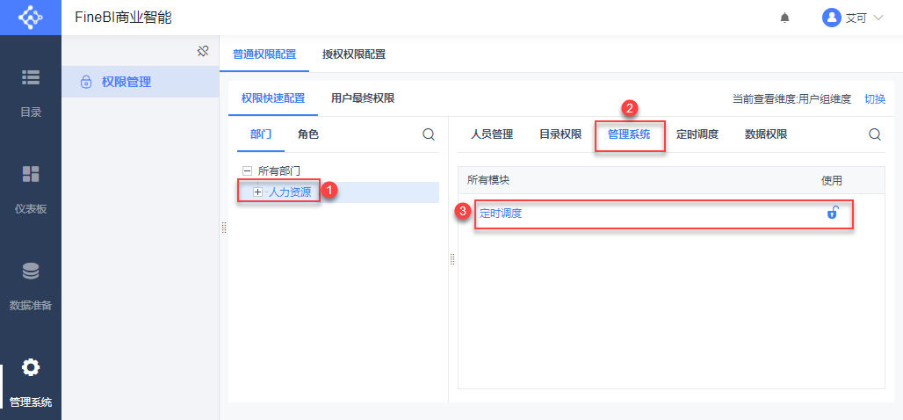Open the notification bell
The width and height of the screenshot is (903, 420).
pos(784,18)
